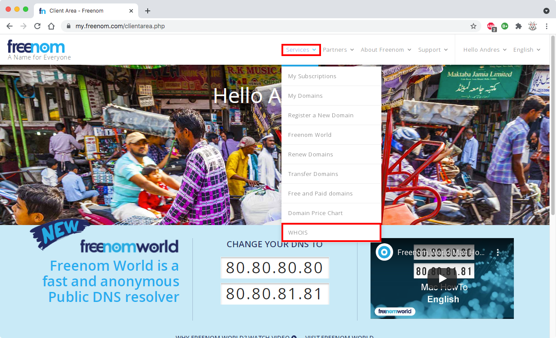Image resolution: width=556 pixels, height=338 pixels.
Task: Open Renew Domains menu entry
Action: click(311, 155)
